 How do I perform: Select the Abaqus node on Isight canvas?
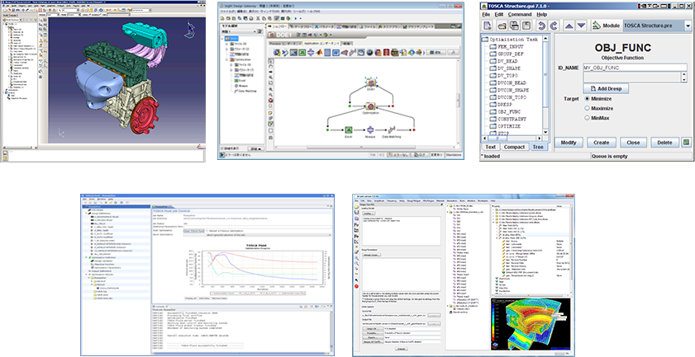pyautogui.click(x=370, y=130)
